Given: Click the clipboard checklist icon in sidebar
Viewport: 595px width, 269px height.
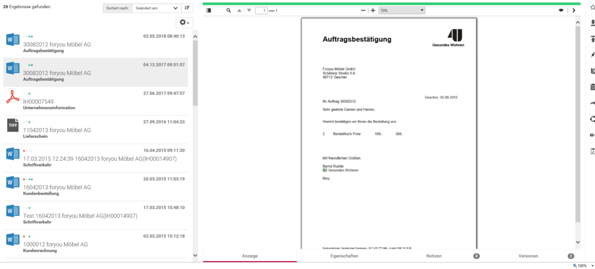Looking at the screenshot, I should [x=593, y=151].
